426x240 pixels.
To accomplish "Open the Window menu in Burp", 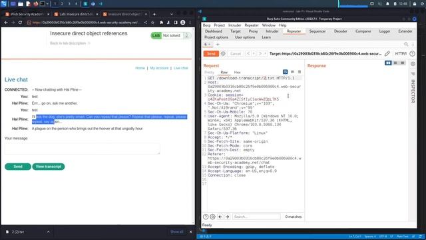I will 268,25.
